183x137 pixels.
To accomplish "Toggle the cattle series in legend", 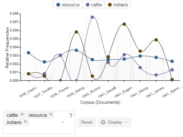I will pyautogui.click(x=94, y=5).
